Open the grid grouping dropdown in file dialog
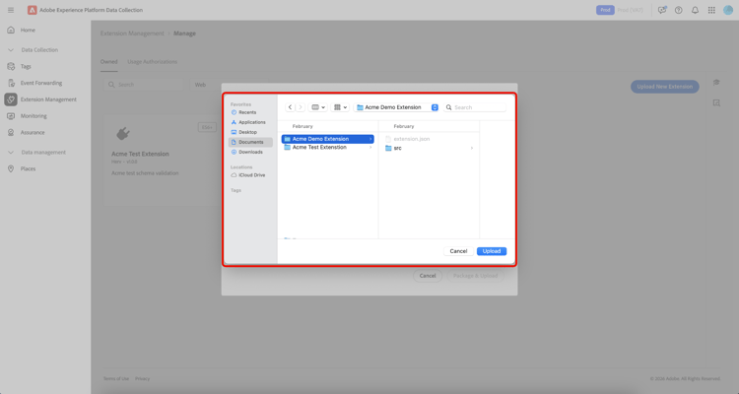 (x=340, y=107)
